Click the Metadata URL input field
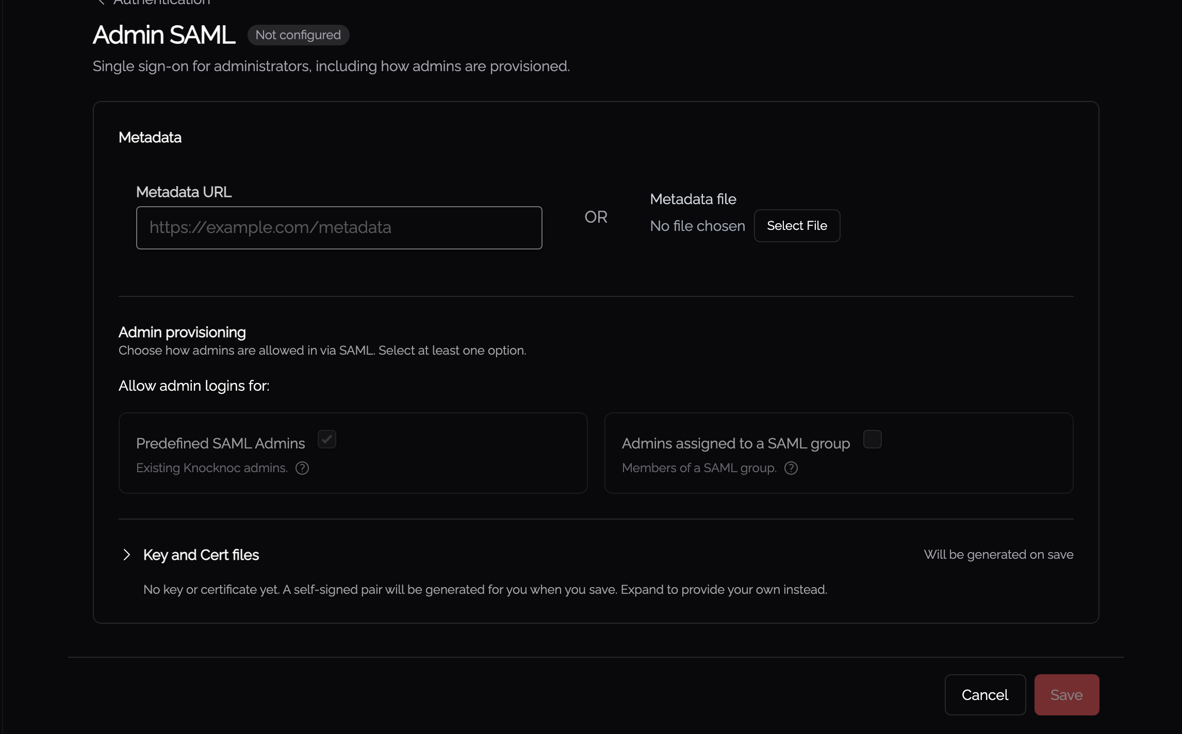 click(339, 228)
